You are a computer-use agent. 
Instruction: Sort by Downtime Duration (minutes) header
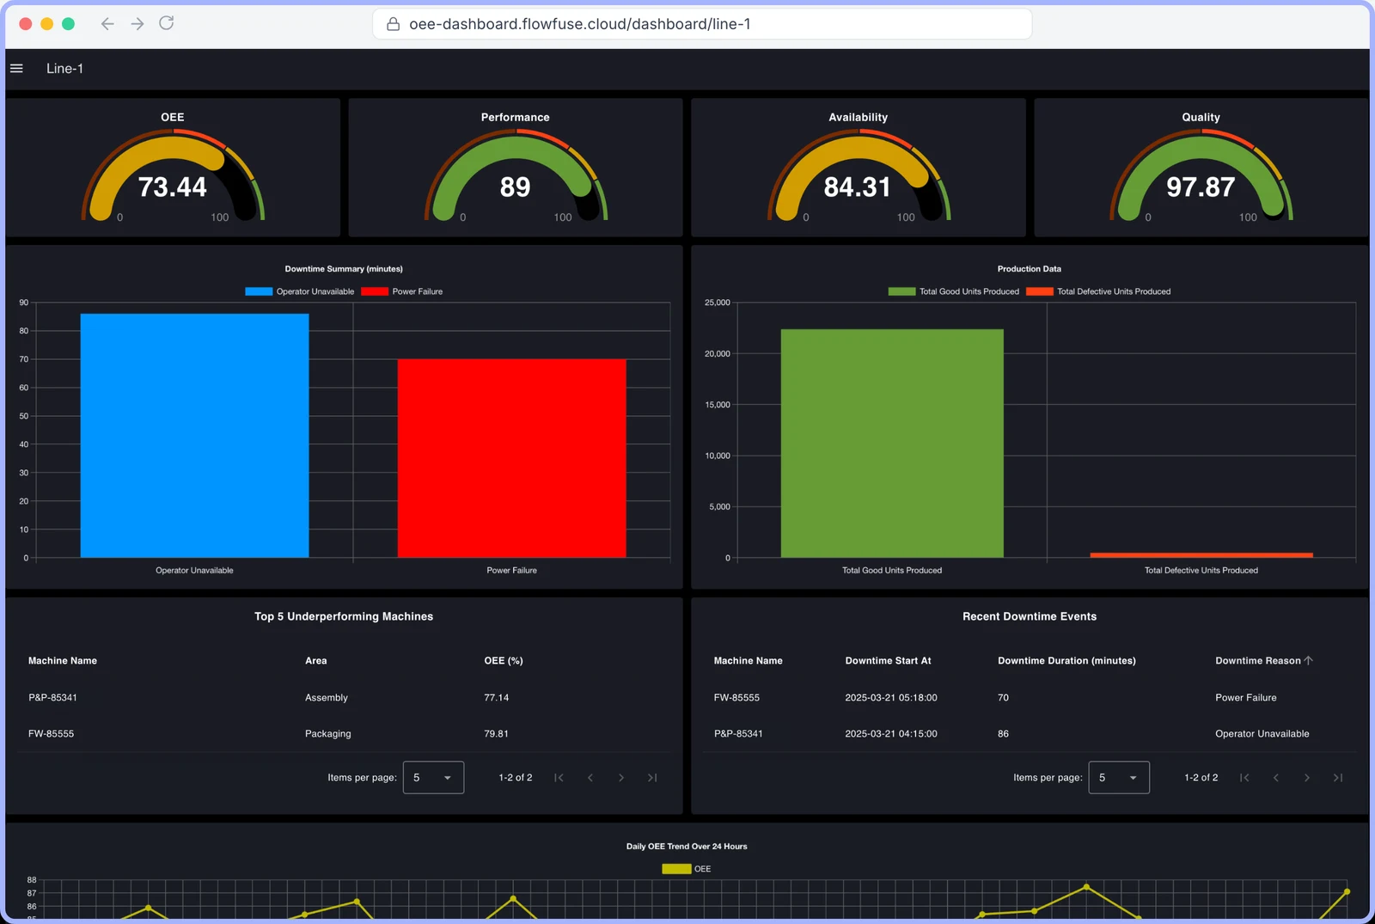coord(1066,661)
